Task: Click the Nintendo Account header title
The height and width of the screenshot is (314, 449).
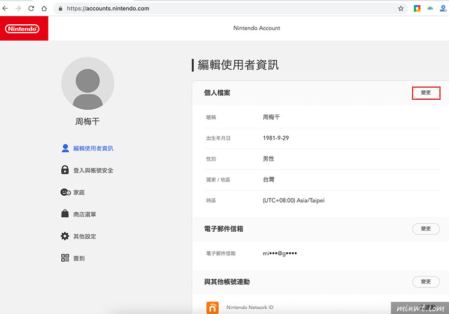Action: [257, 28]
